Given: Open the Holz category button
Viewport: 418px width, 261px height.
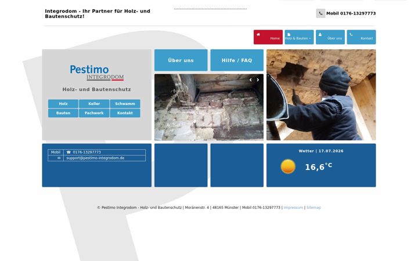Looking at the screenshot, I should click(x=63, y=104).
